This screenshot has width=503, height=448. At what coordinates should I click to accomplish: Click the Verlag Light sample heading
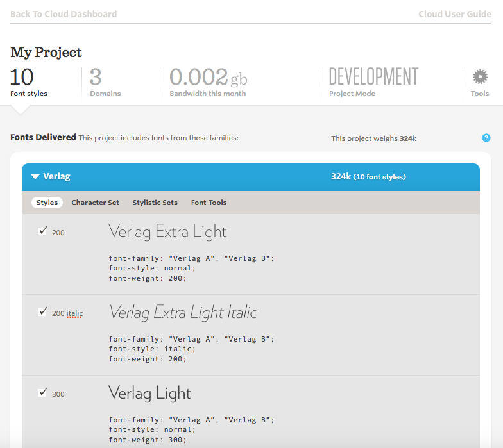(x=149, y=394)
